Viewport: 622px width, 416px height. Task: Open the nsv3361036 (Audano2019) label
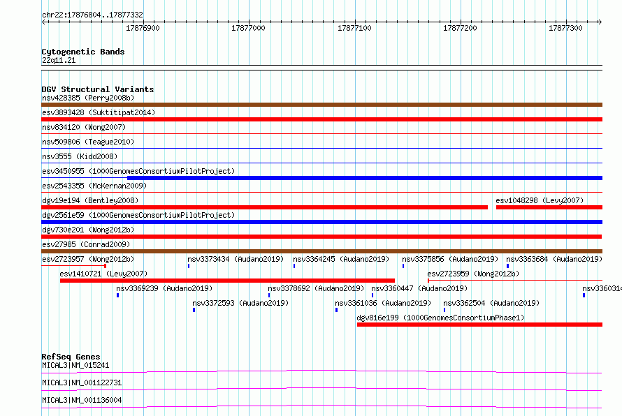(383, 303)
